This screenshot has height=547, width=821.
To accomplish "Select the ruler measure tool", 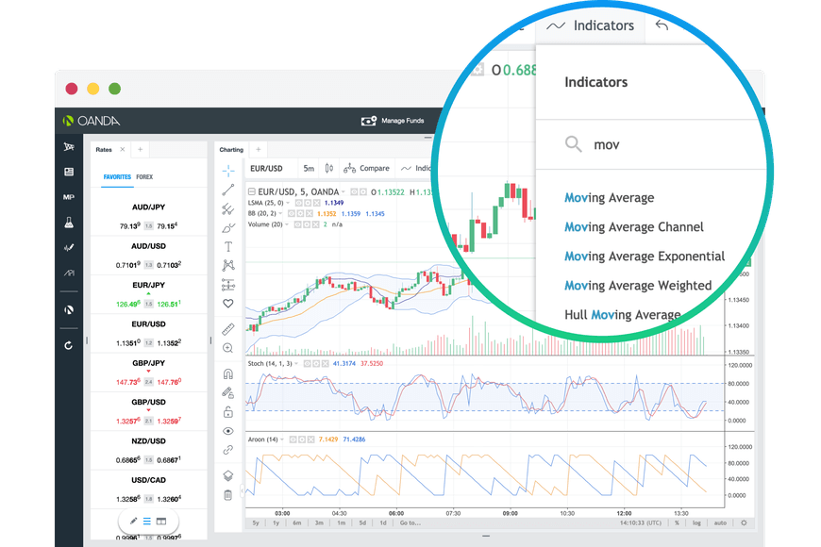I will tap(228, 329).
